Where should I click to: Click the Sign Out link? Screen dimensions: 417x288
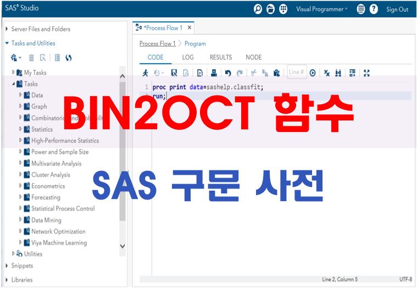(397, 9)
